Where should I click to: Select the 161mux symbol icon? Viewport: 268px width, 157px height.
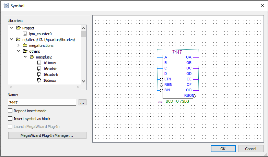click(x=39, y=63)
